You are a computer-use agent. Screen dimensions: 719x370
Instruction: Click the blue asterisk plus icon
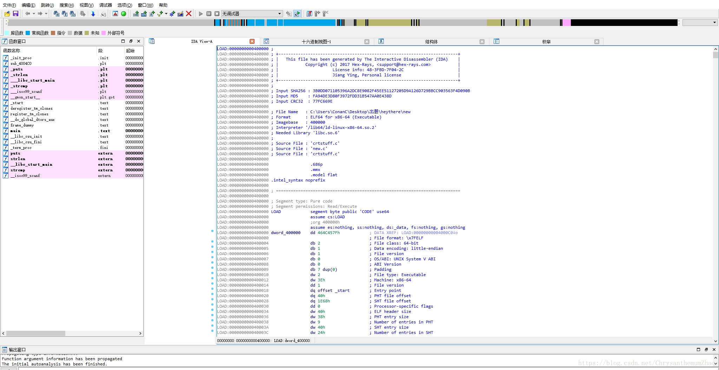point(172,14)
